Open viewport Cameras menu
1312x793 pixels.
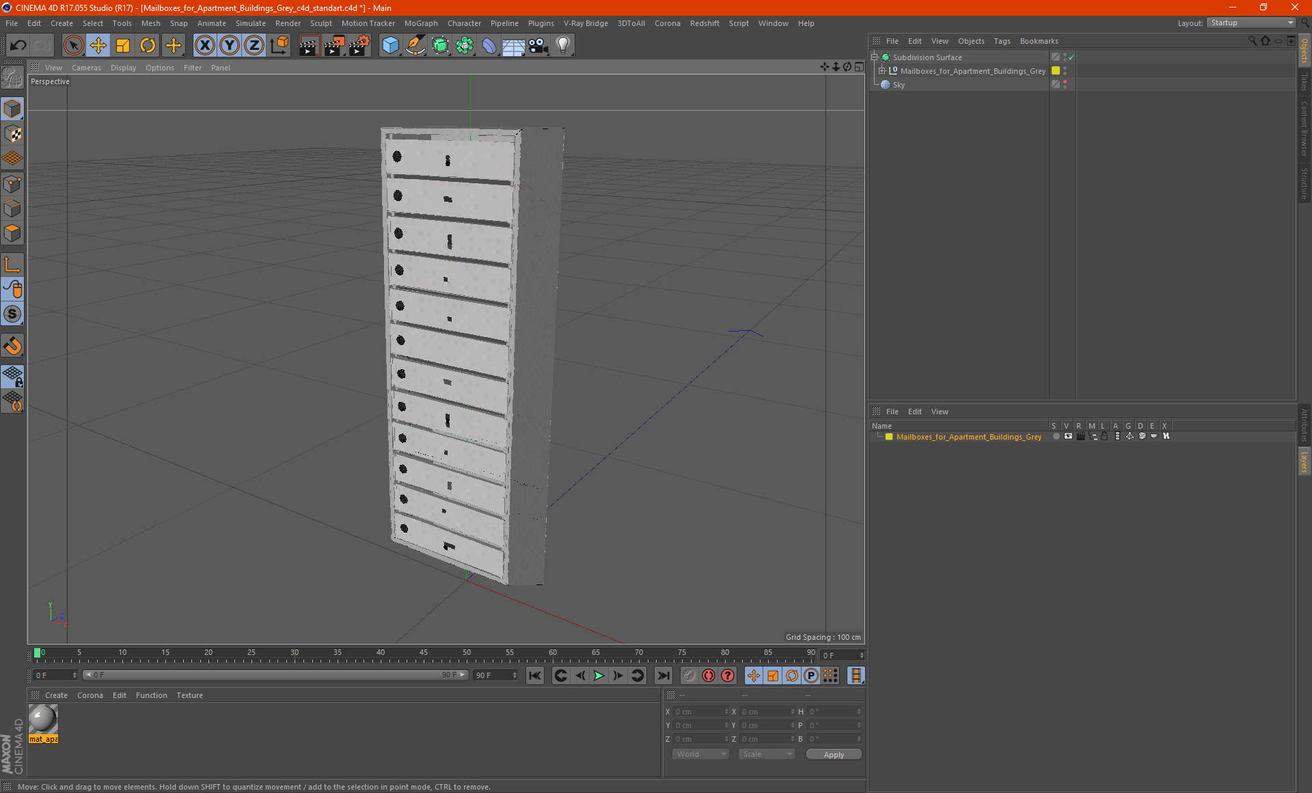[x=86, y=68]
